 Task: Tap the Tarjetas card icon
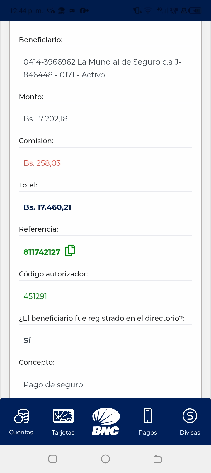click(x=63, y=416)
